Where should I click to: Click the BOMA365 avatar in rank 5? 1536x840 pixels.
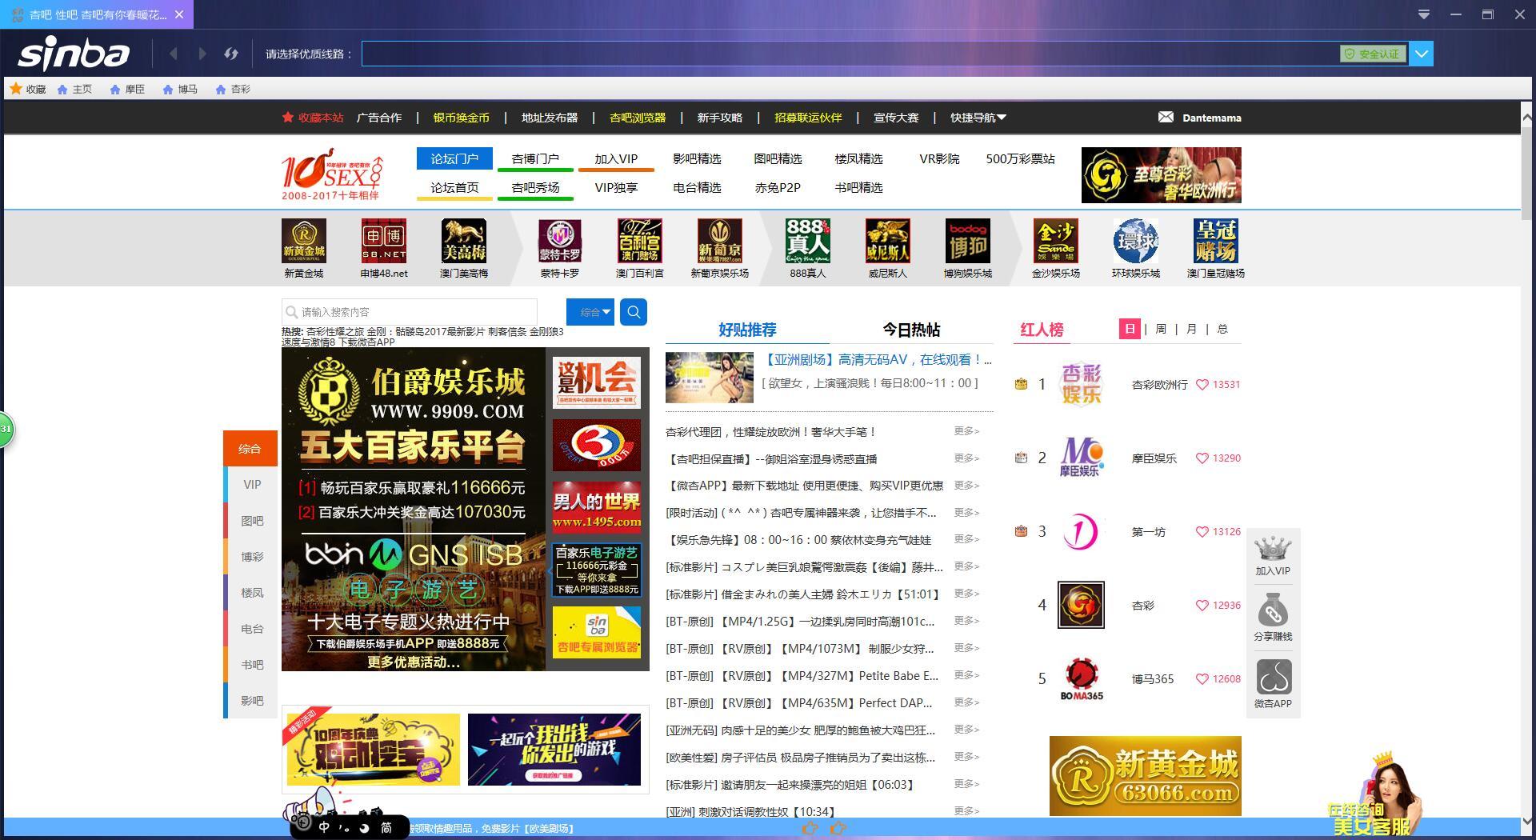click(1081, 678)
